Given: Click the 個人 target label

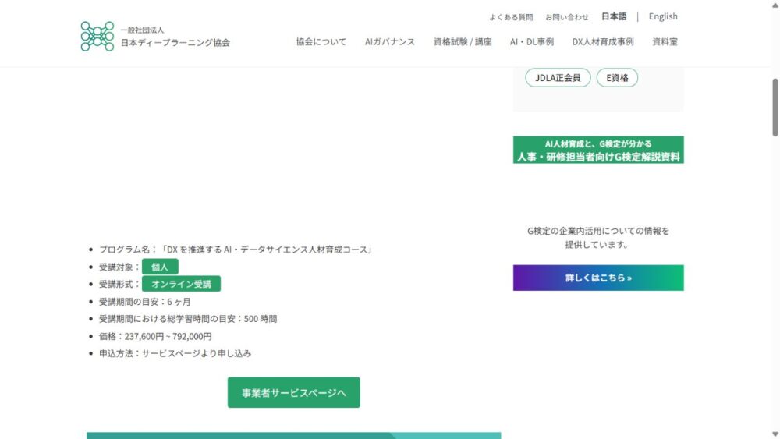Looking at the screenshot, I should tap(160, 267).
